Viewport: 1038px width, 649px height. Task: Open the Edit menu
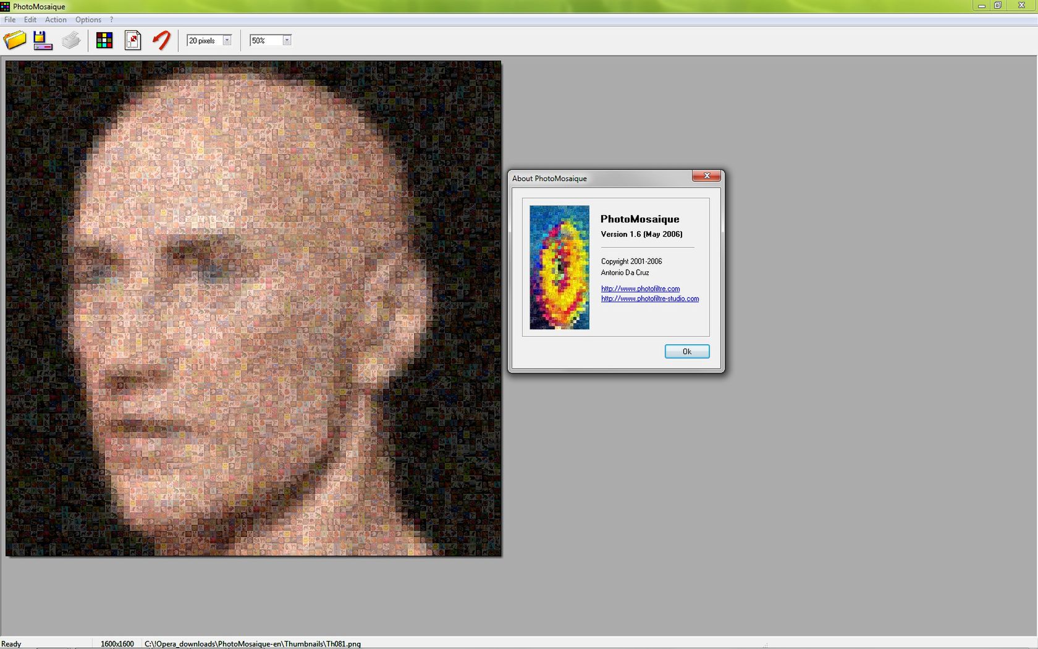point(30,20)
